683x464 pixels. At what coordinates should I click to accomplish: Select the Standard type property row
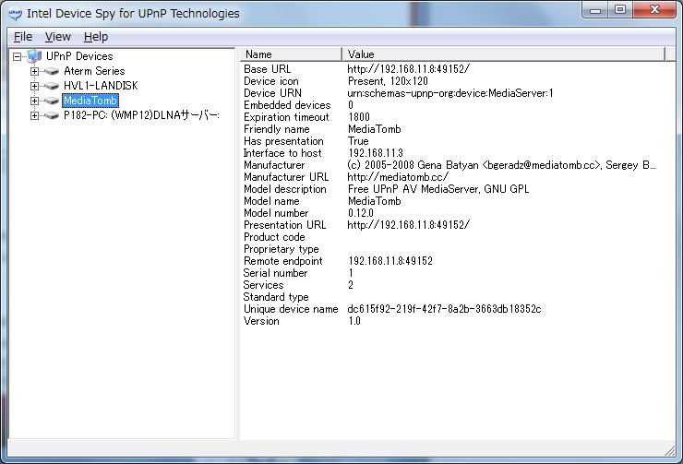[x=453, y=297]
